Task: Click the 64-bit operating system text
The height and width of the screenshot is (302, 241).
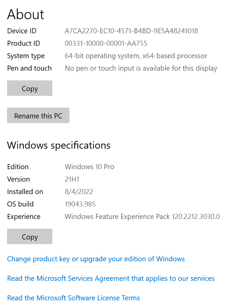Action: [136, 56]
